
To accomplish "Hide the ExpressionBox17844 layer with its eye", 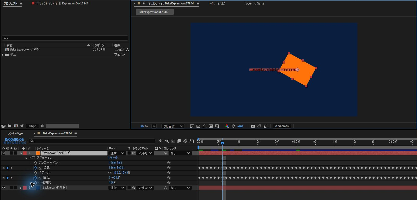I will [4, 153].
